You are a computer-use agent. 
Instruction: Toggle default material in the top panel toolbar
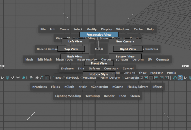pyautogui.click(x=2, y=77)
